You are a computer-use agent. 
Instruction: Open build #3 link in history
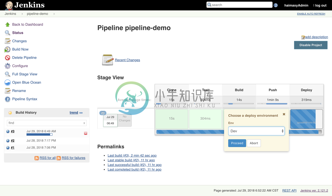13,132
